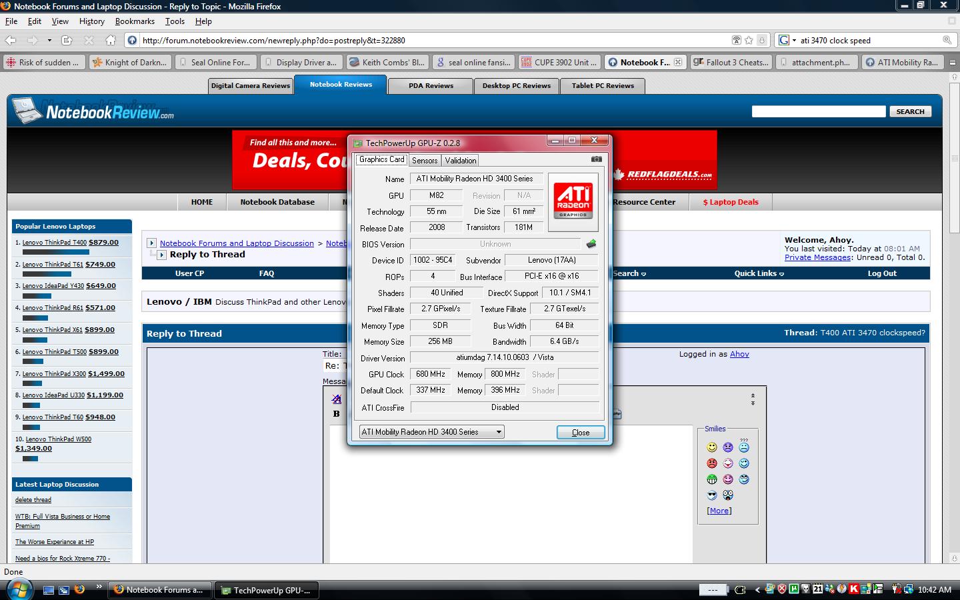Click the taskbar clock 10:42 AM
The width and height of the screenshot is (960, 600).
(x=935, y=590)
